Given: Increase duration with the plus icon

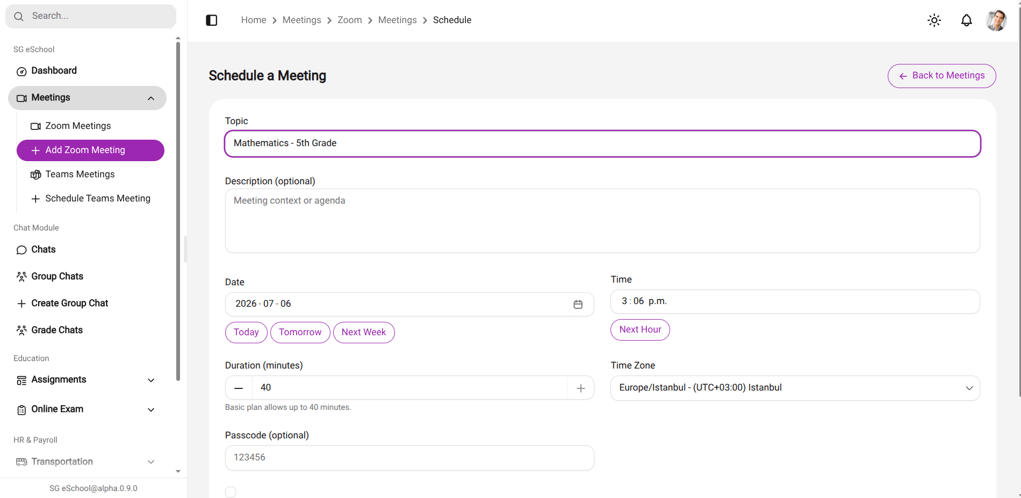Looking at the screenshot, I should tap(581, 388).
